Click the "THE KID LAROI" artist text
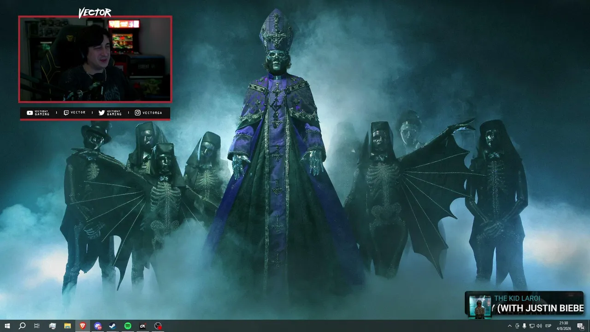The width and height of the screenshot is (590, 332). [517, 298]
